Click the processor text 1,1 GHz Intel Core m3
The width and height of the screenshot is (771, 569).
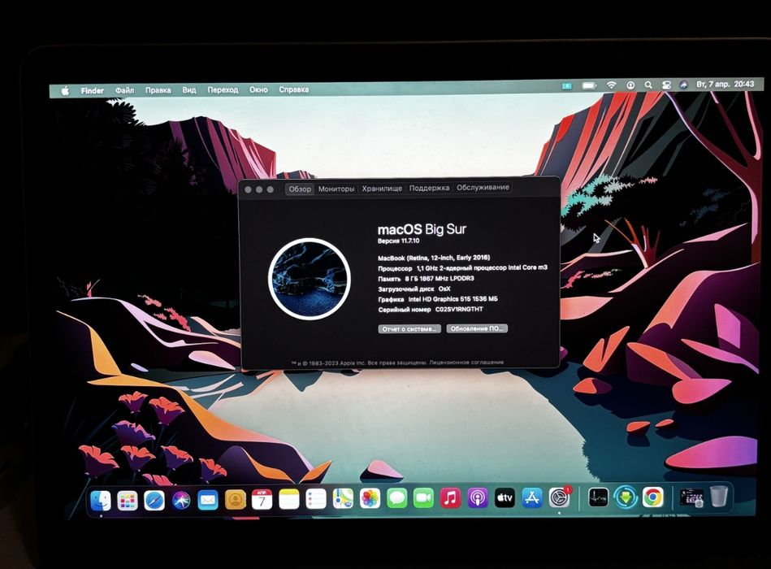pos(482,268)
